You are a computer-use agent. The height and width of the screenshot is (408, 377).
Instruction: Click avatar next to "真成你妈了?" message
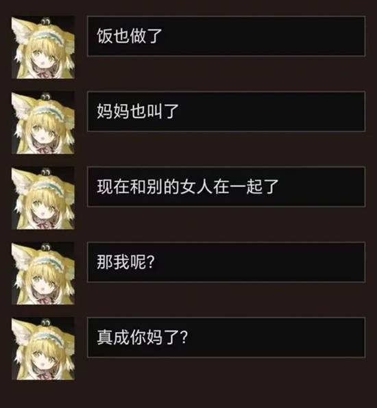(43, 348)
